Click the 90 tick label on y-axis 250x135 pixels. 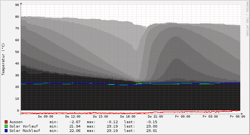point(17,5)
